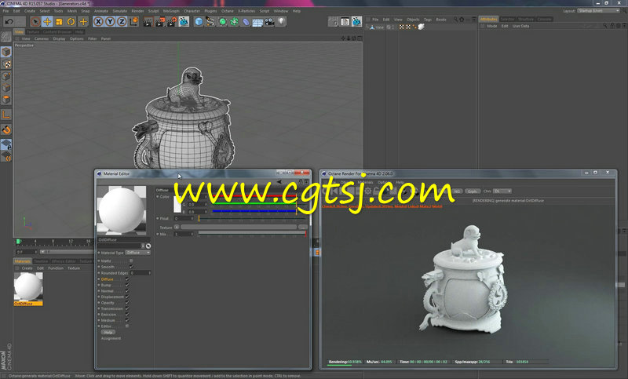Select the OctDiffuse material thumbnail
Image resolution: width=628 pixels, height=379 pixels.
coord(28,287)
